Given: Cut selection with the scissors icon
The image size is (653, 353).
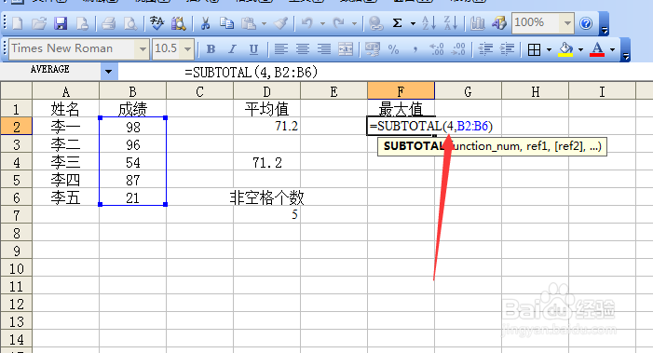Looking at the screenshot, I should point(205,23).
